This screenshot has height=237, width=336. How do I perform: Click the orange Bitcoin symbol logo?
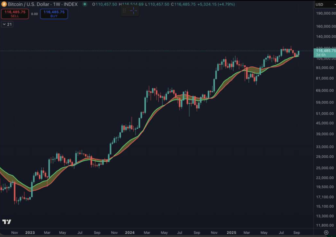[4, 4]
